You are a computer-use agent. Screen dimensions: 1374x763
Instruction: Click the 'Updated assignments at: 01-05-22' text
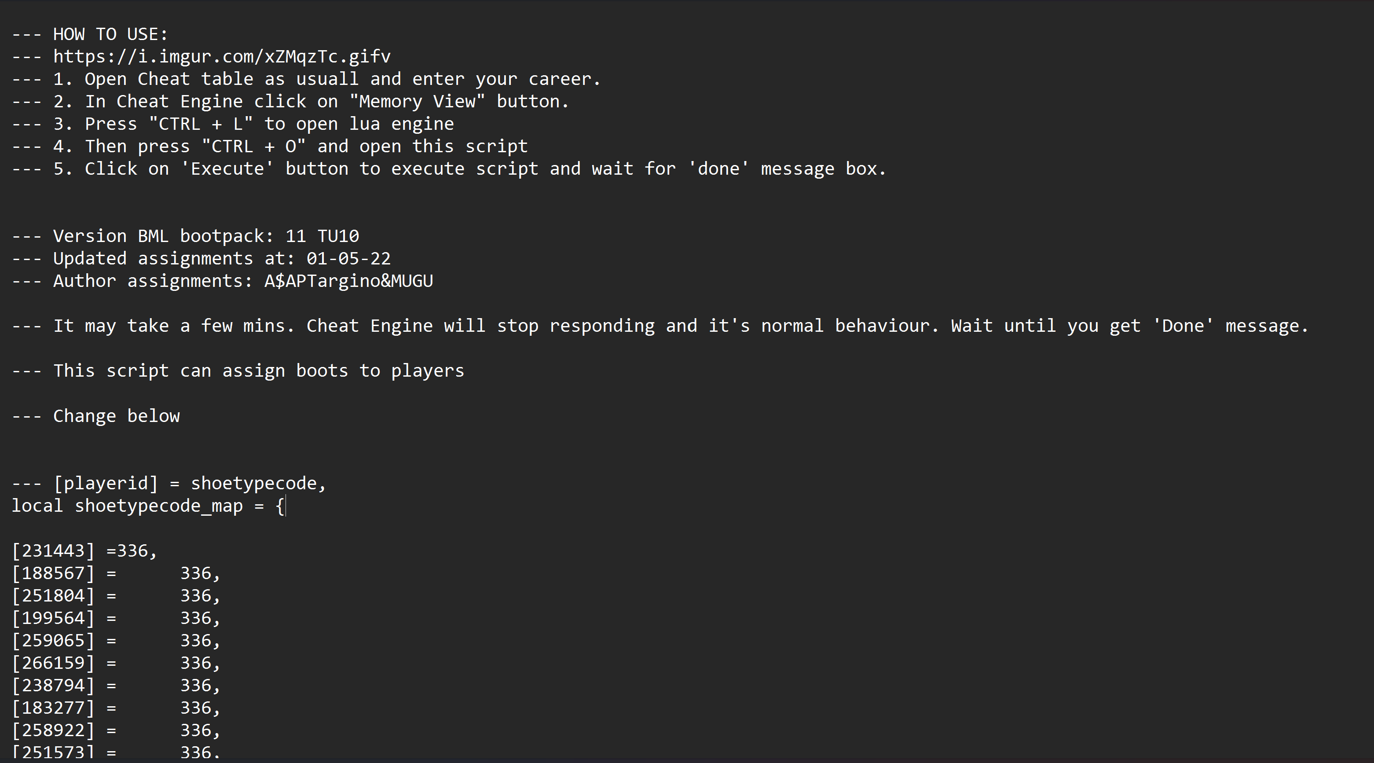click(222, 258)
